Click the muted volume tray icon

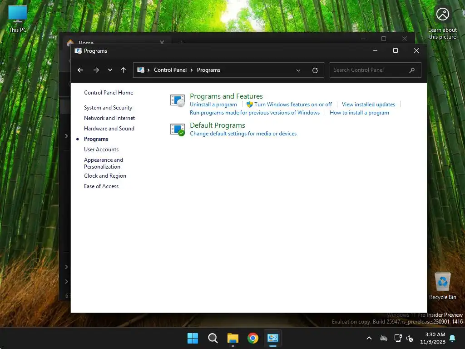pos(410,338)
